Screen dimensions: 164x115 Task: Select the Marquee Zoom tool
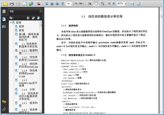click(x=102, y=4)
